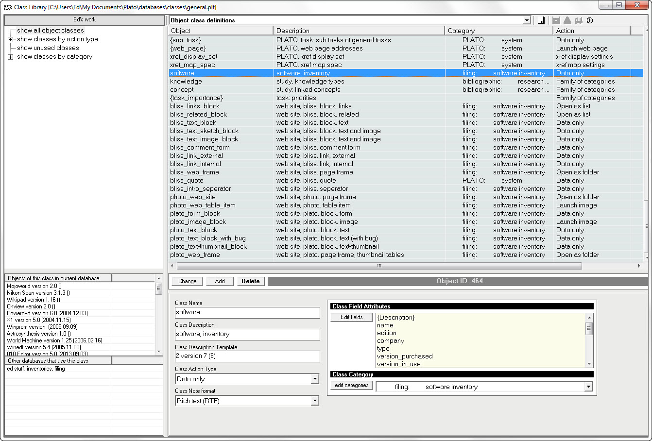Click the Class Description input field
652x441 pixels.
coord(247,334)
